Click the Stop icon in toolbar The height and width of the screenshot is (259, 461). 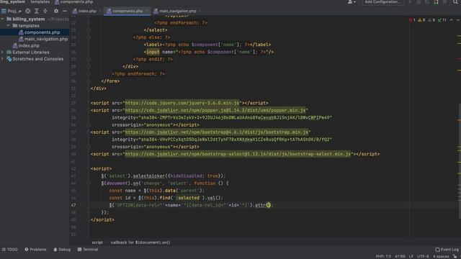tap(445, 2)
